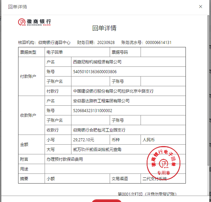The height and width of the screenshot is (202, 211).
Task: Click the transaction serial number 000006614131
Action: pyautogui.click(x=158, y=43)
